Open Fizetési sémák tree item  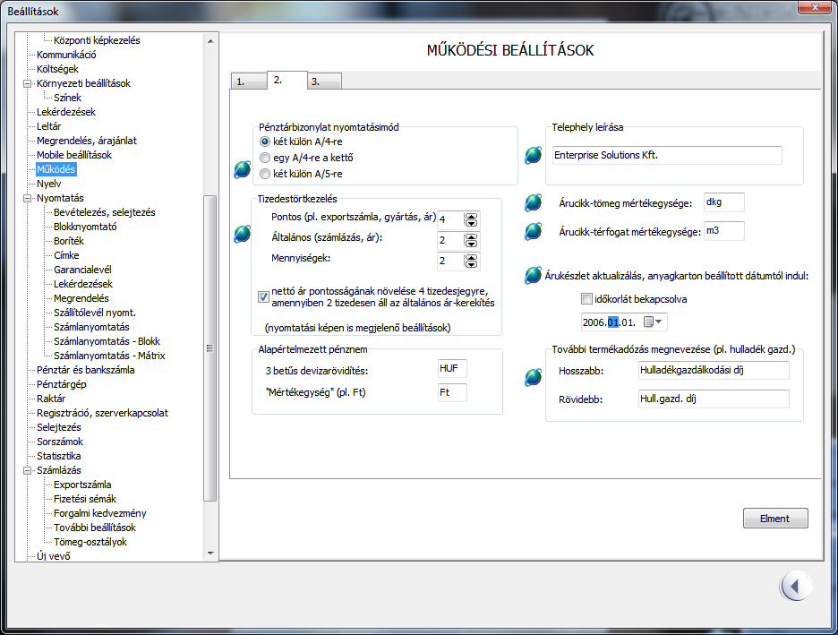[x=84, y=499]
